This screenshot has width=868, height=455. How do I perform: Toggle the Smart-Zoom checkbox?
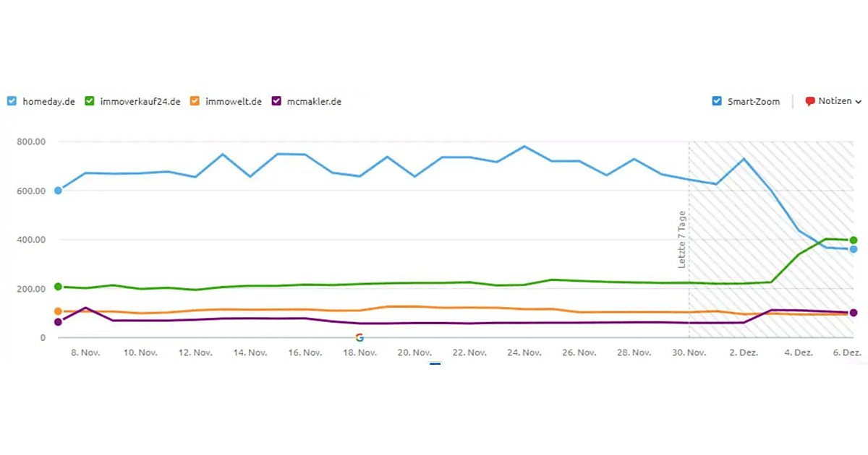[718, 102]
